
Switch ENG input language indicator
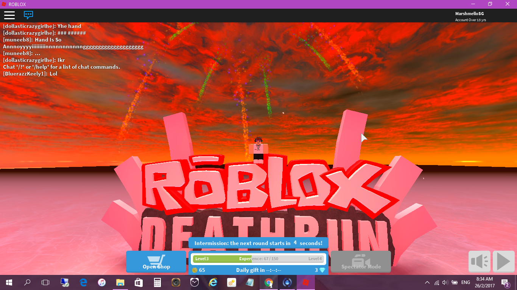click(x=466, y=282)
